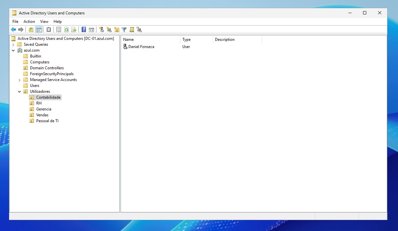Select the Daniel Fonseca user entry
The image size is (398, 231).
coord(141,47)
